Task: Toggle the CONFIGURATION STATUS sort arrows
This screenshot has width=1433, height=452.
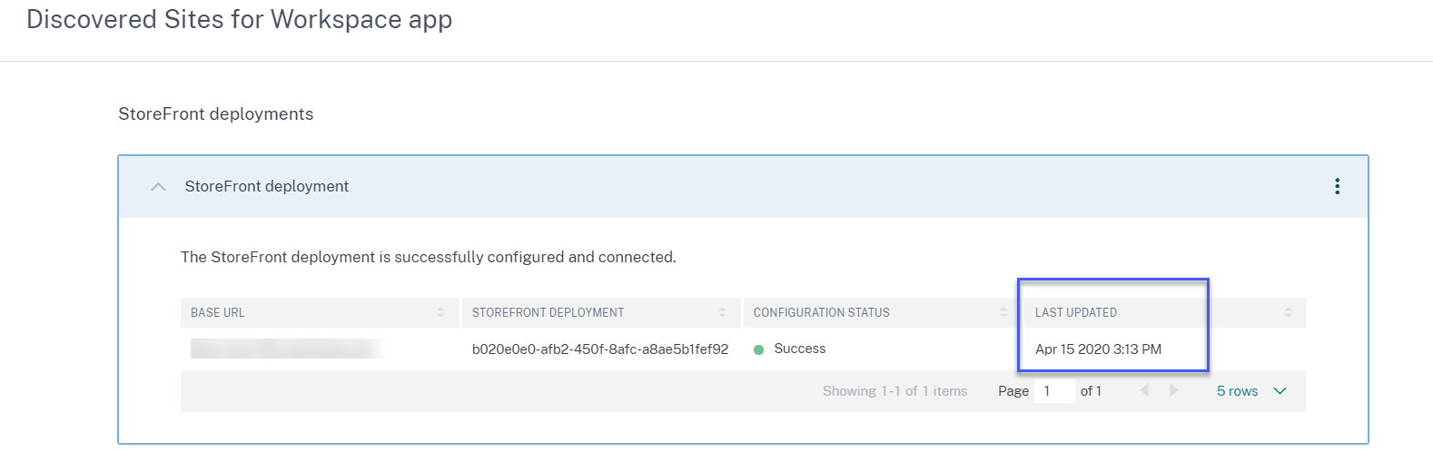Action: click(1003, 312)
